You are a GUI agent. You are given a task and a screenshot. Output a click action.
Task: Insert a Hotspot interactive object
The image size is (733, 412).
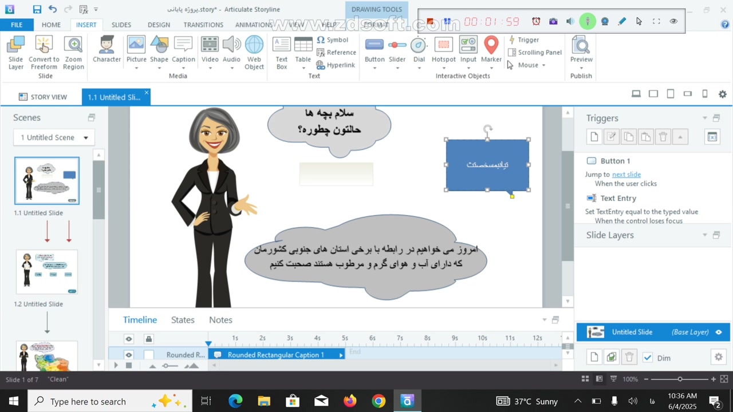443,50
